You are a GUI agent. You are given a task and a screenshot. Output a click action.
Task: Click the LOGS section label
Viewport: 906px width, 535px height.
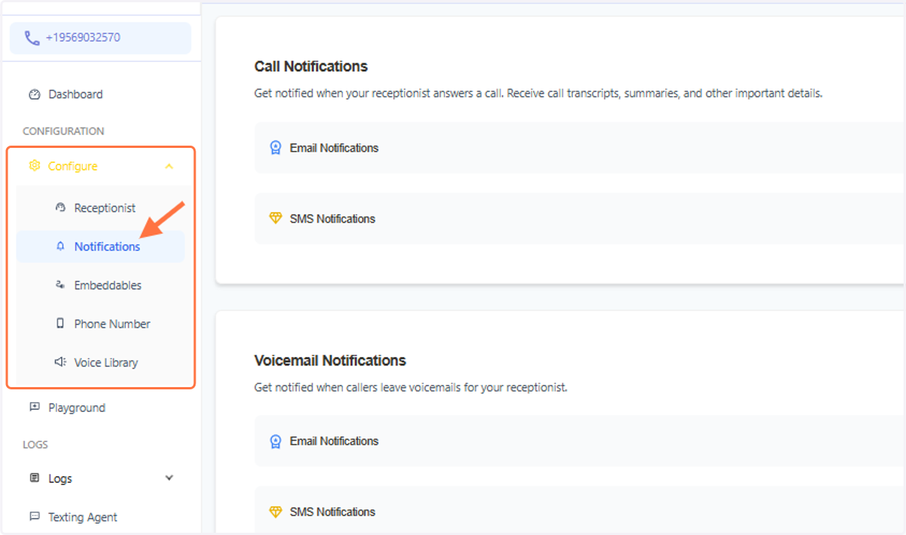tap(35, 444)
